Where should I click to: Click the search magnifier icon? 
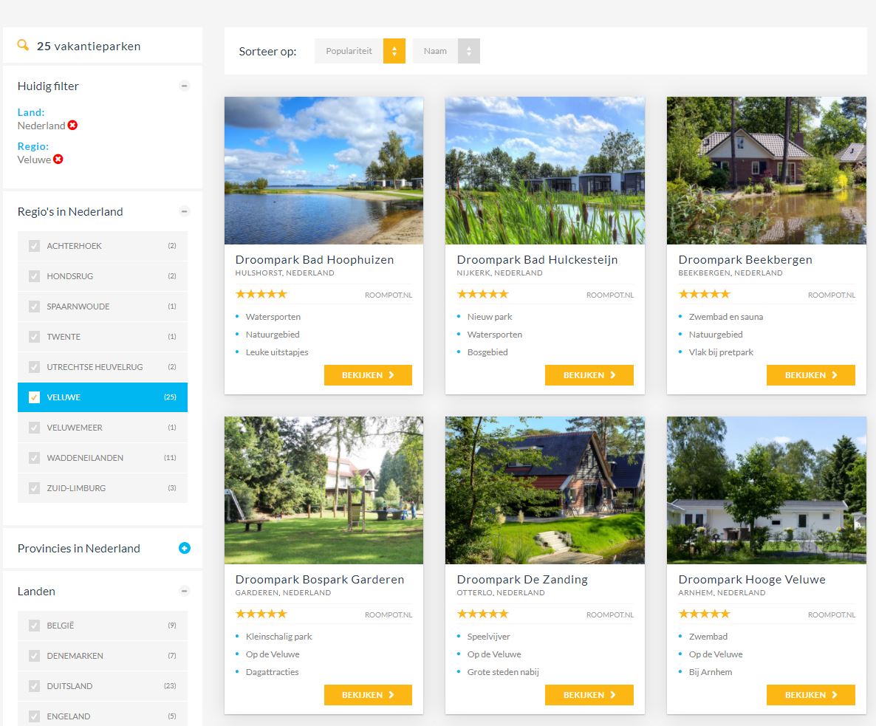[23, 46]
